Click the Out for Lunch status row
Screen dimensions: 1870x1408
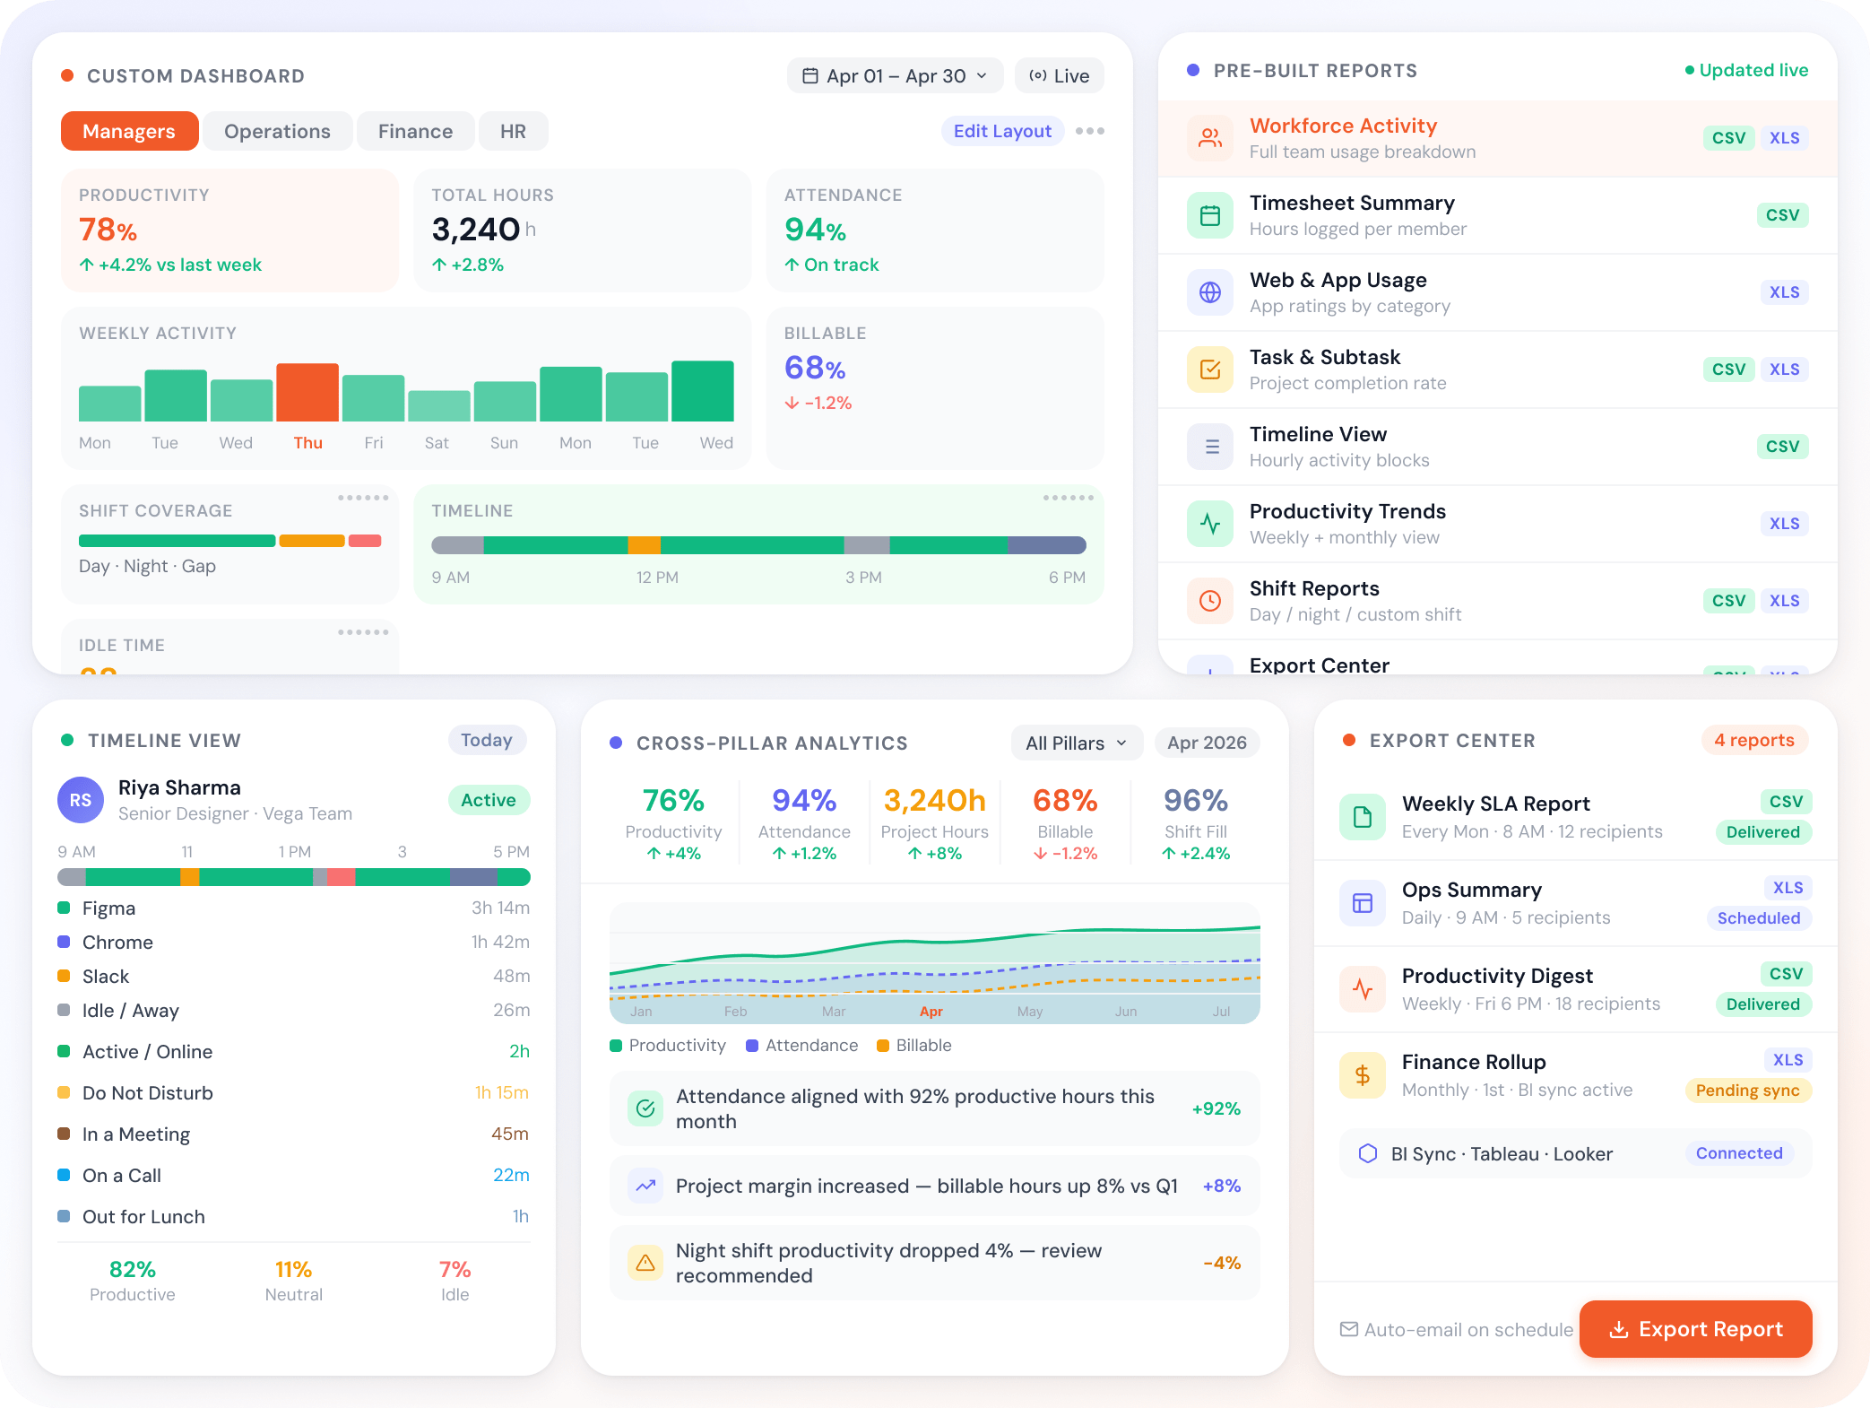click(294, 1217)
